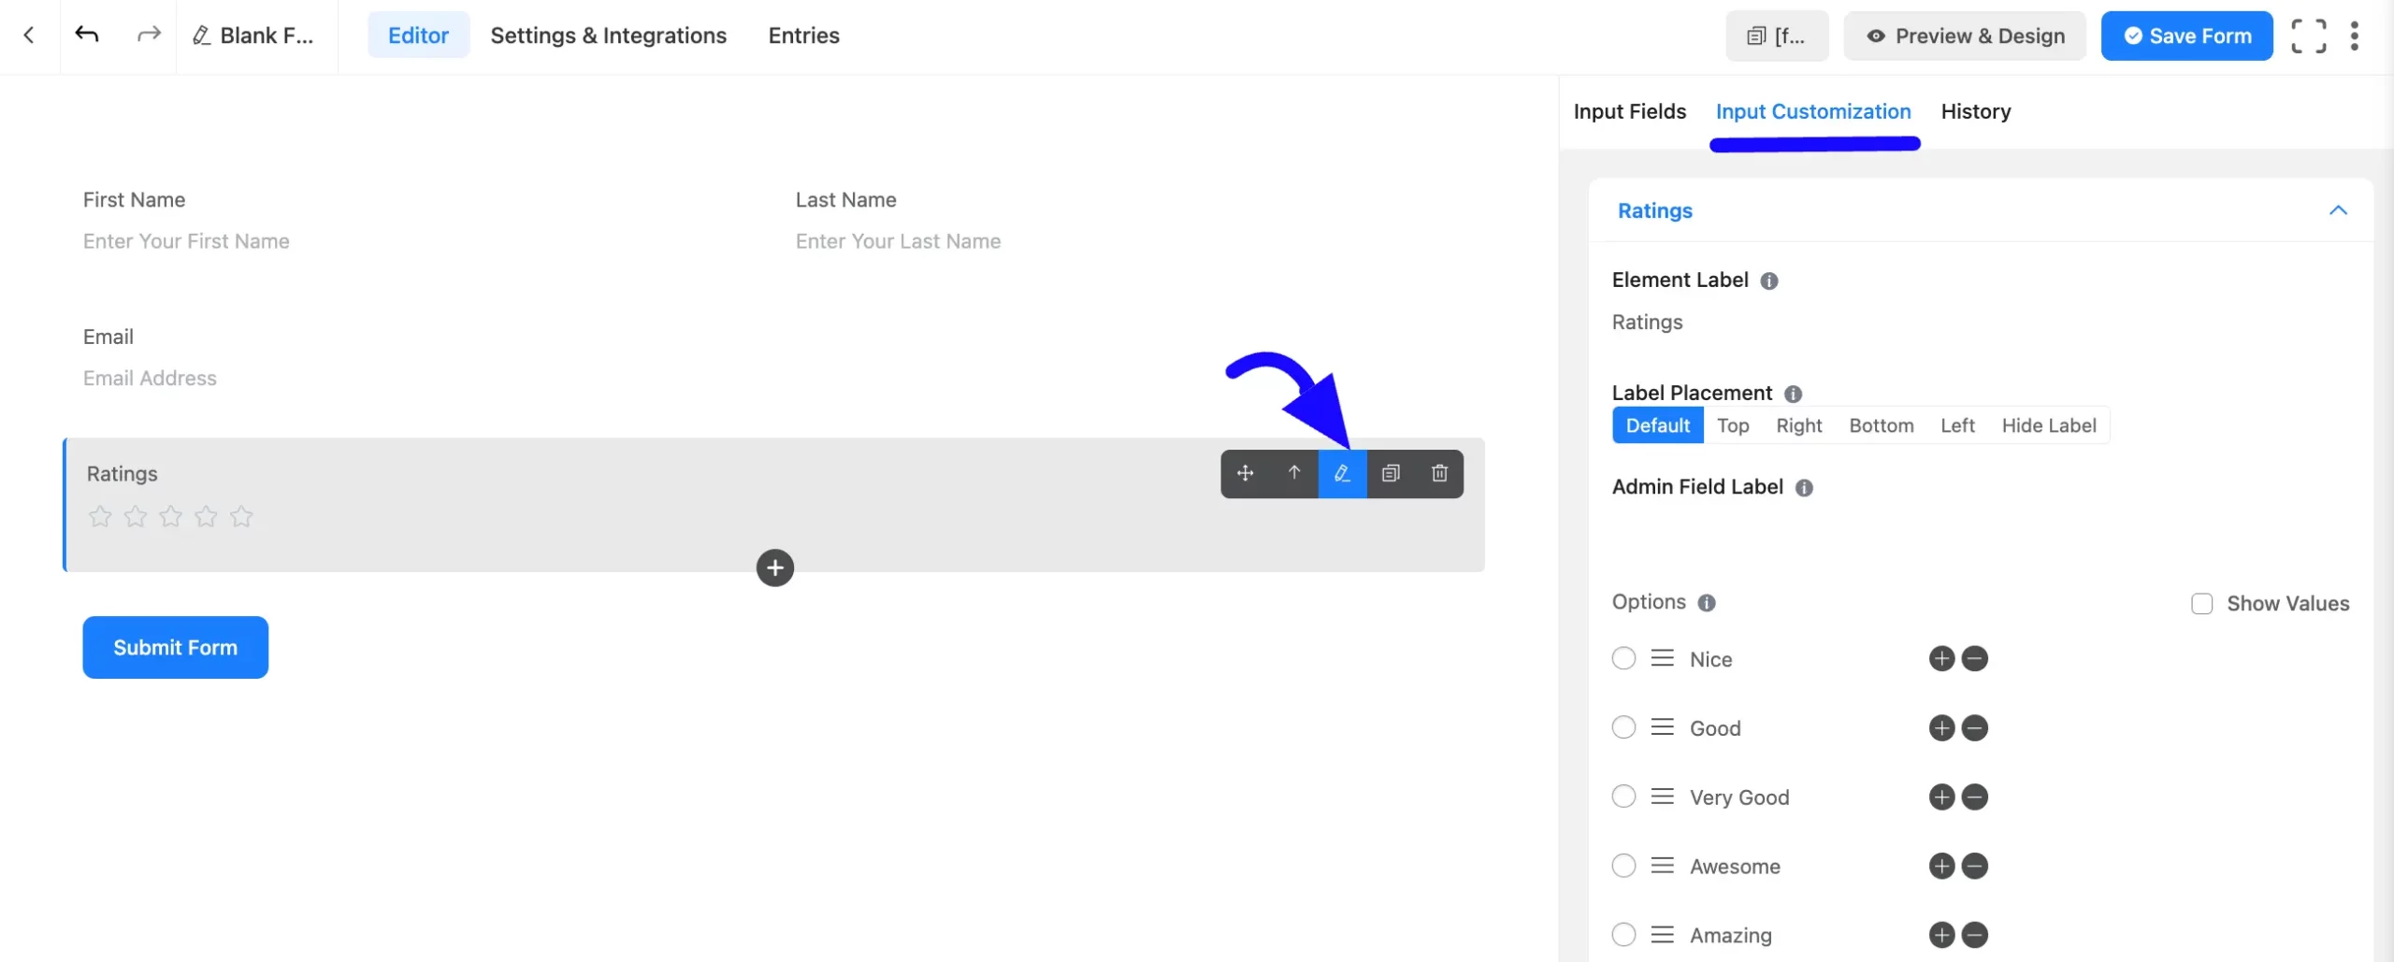The image size is (2394, 962).
Task: Select Right label placement
Action: (x=1798, y=425)
